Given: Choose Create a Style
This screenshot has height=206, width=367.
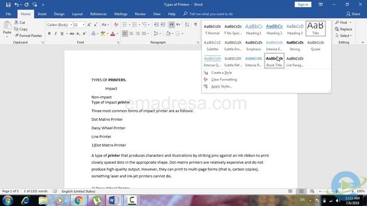Looking at the screenshot, I should pyautogui.click(x=221, y=73).
